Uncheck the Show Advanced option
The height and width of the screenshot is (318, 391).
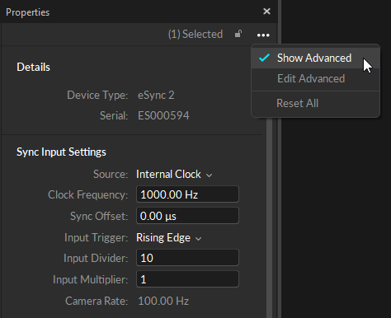(x=315, y=58)
